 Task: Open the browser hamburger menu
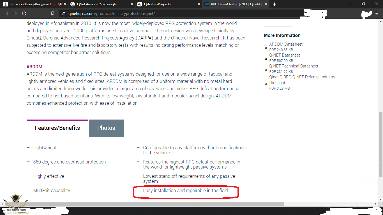377,13
